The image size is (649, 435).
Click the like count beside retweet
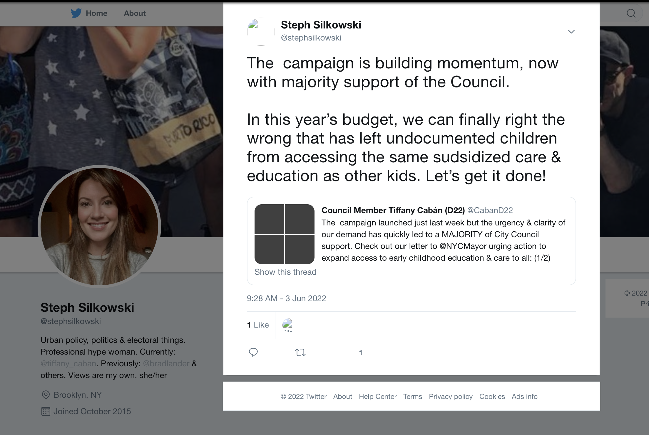click(360, 352)
